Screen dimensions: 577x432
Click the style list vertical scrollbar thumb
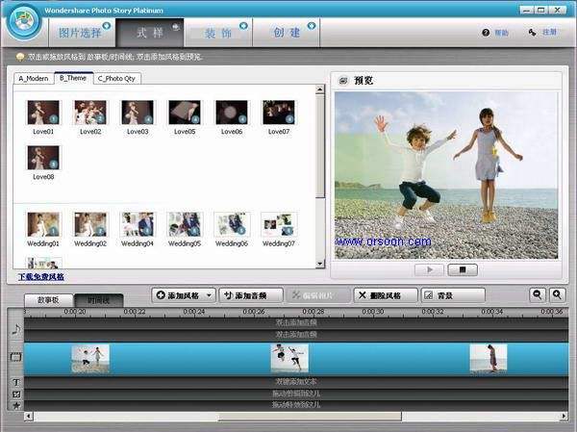[x=320, y=145]
